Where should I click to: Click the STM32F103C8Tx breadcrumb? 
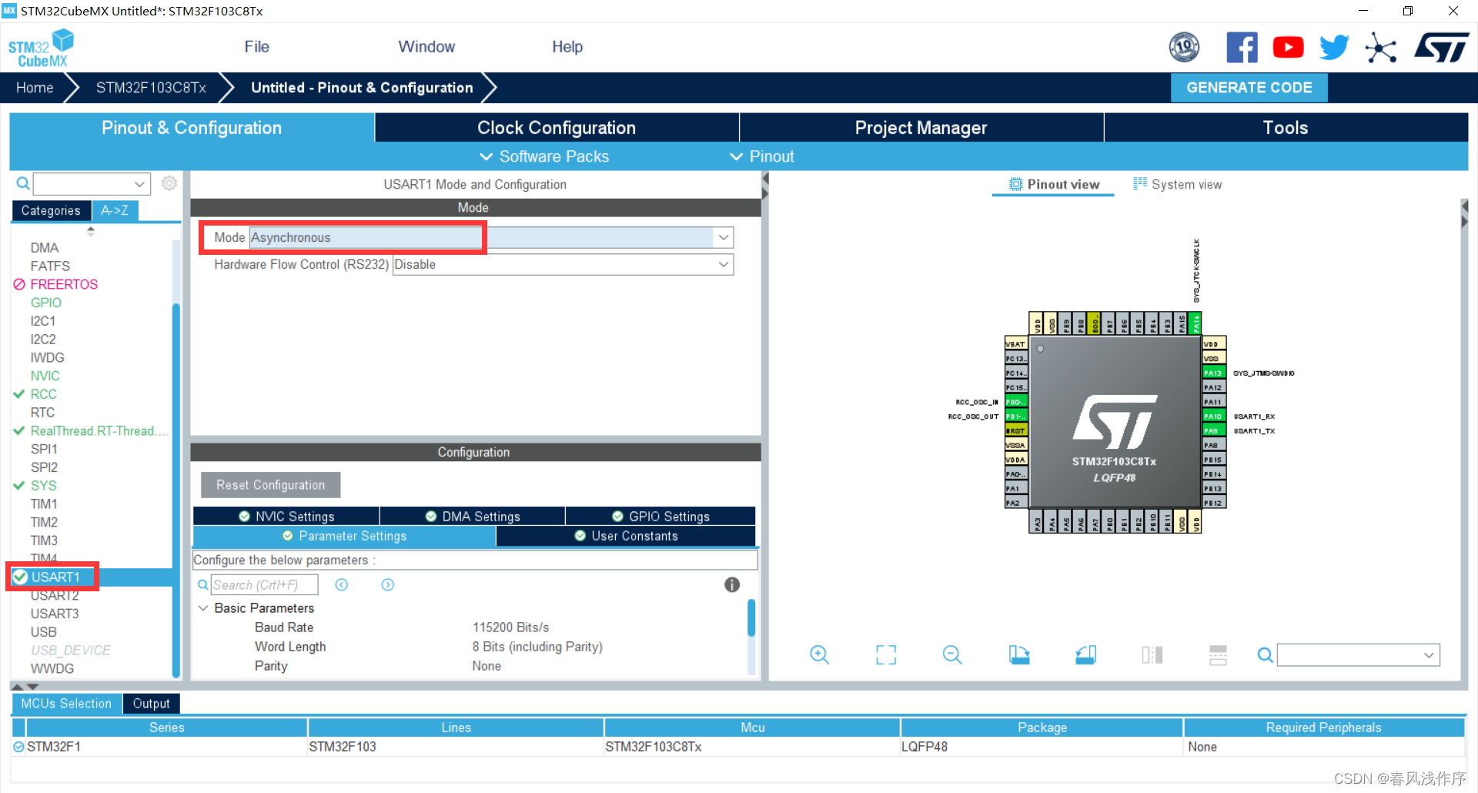(x=151, y=88)
